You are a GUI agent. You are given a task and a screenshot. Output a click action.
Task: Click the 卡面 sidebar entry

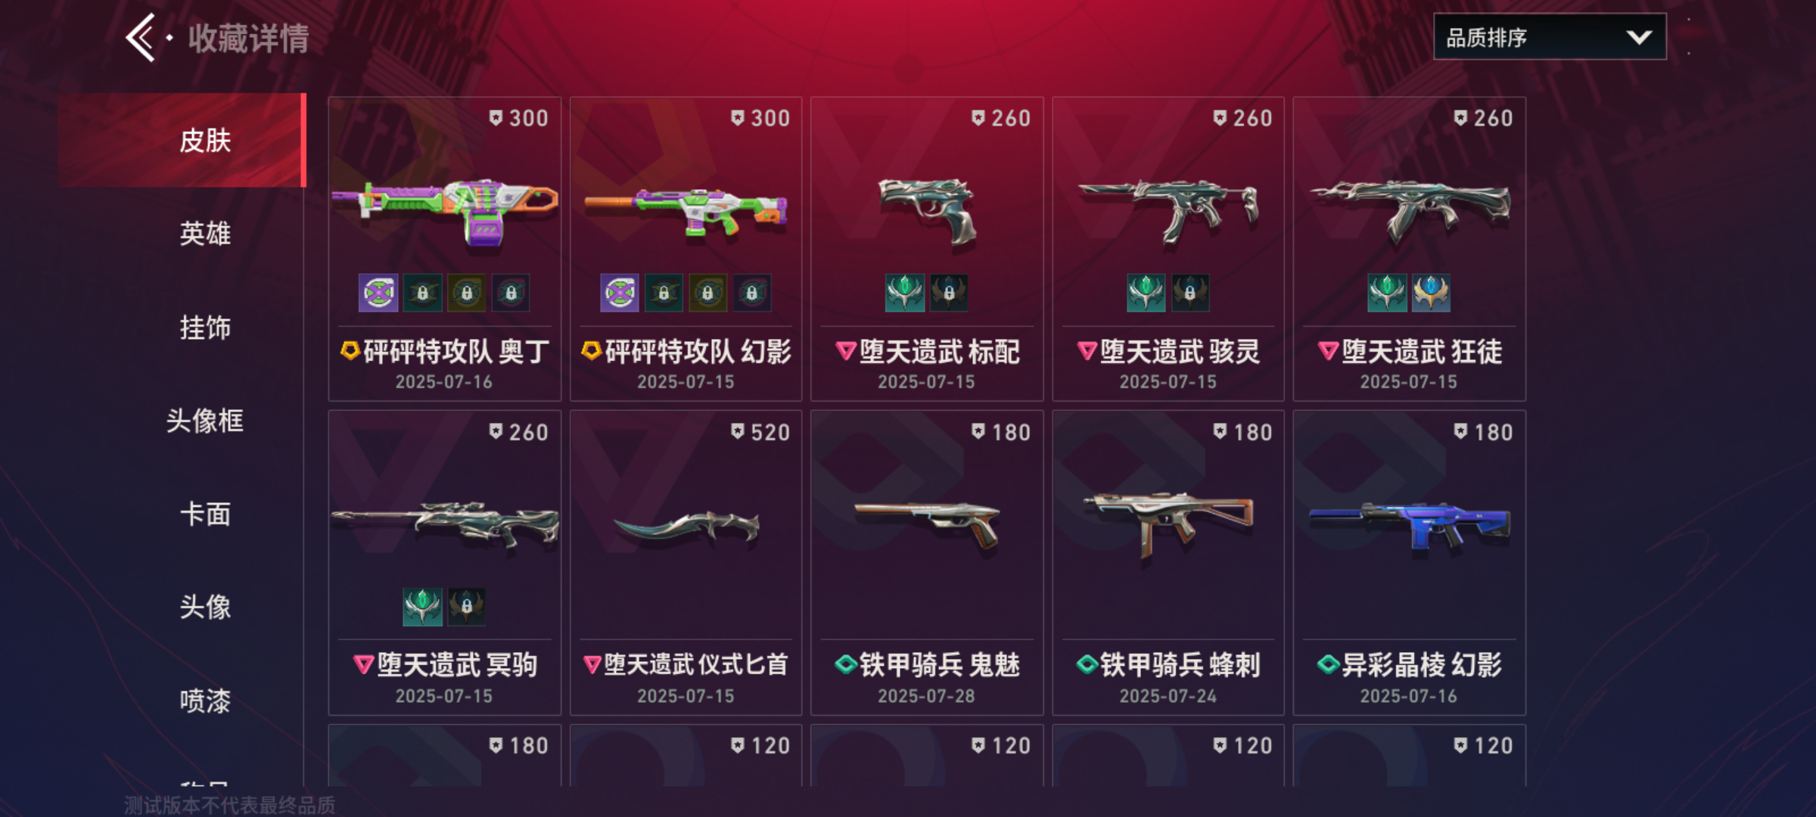(205, 514)
